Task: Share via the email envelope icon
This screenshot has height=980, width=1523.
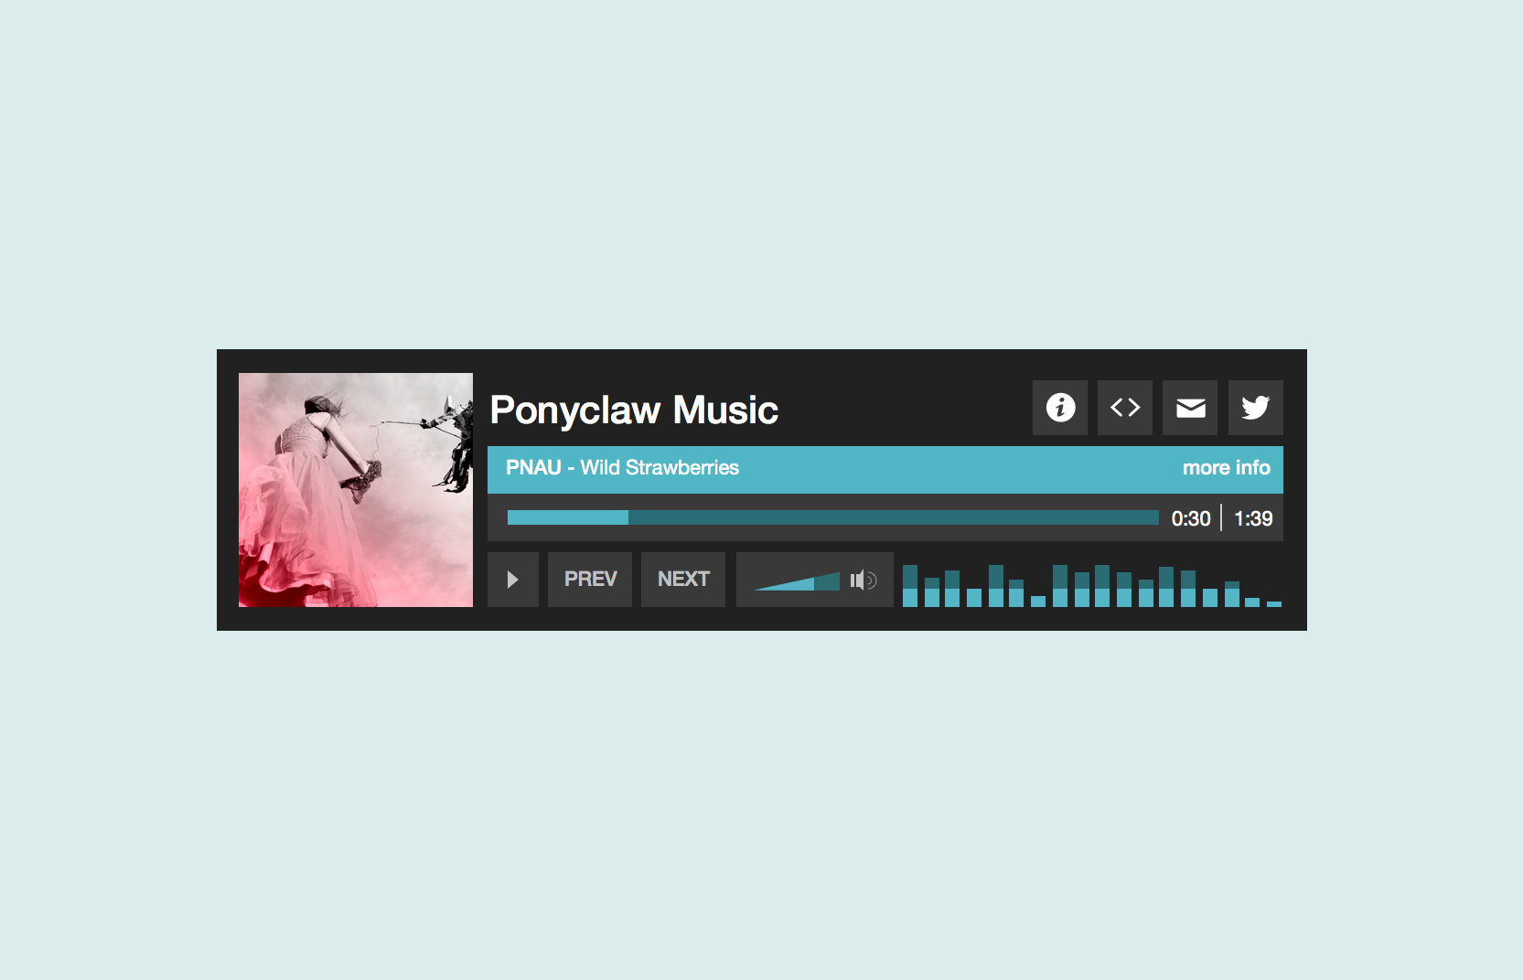Action: pos(1190,408)
